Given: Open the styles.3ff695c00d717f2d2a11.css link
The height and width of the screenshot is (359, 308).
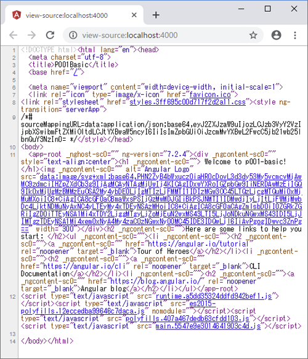Looking at the screenshot, I should [x=187, y=102].
